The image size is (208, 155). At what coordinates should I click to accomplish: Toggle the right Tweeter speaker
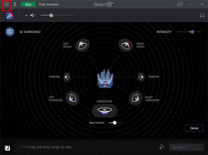141,77
